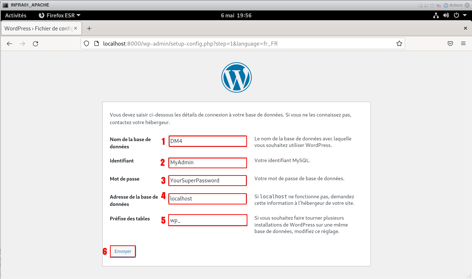The width and height of the screenshot is (472, 279).
Task: Click the database name field containing DM4
Action: tap(208, 141)
